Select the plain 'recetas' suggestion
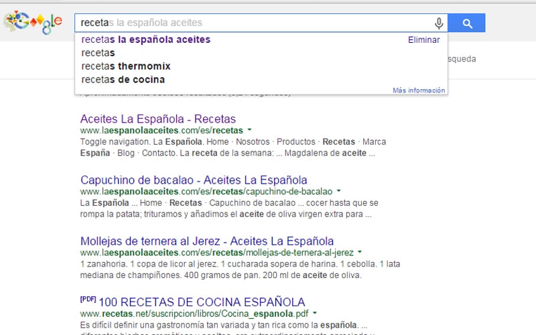Image resolution: width=536 pixels, height=335 pixels. point(98,53)
